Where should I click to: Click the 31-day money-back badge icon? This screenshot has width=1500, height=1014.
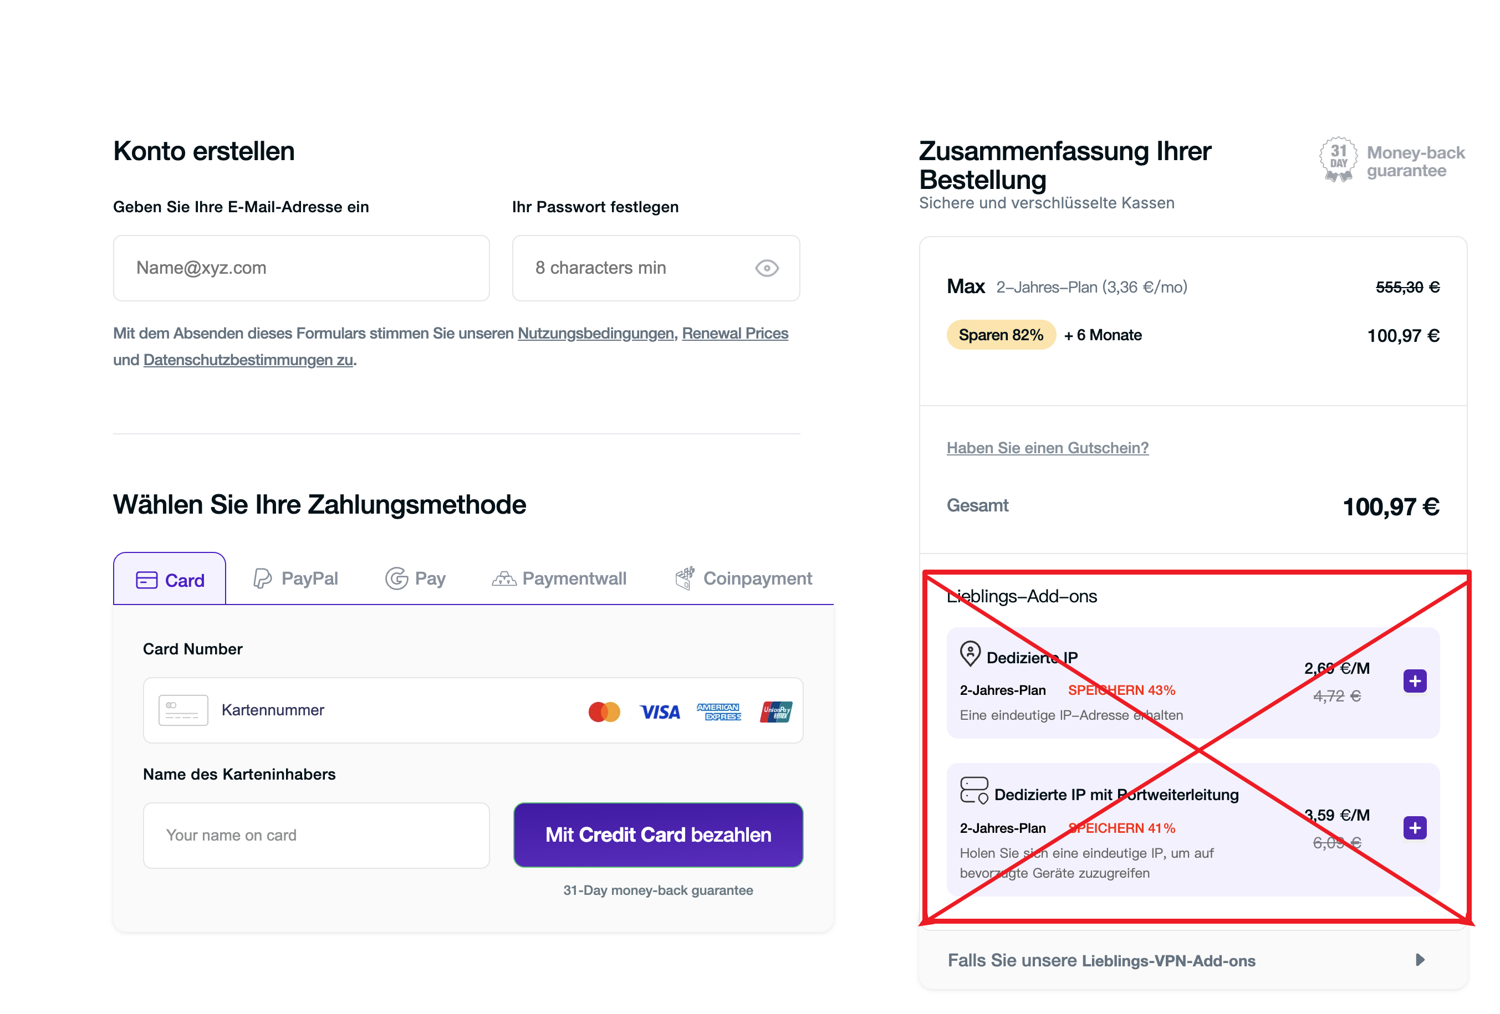[x=1338, y=160]
